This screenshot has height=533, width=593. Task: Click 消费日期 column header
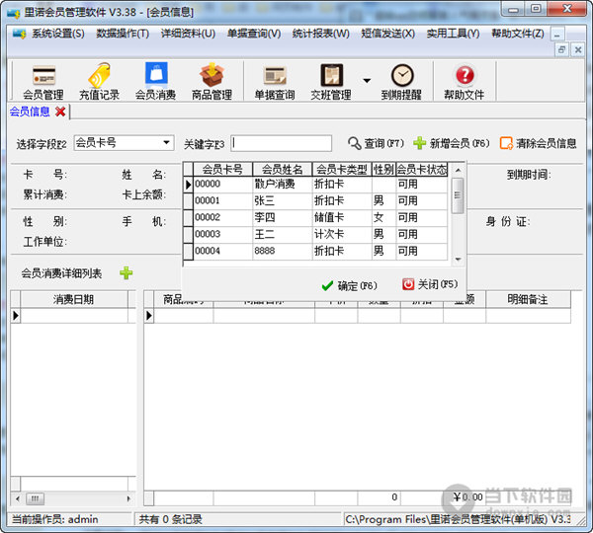click(74, 299)
